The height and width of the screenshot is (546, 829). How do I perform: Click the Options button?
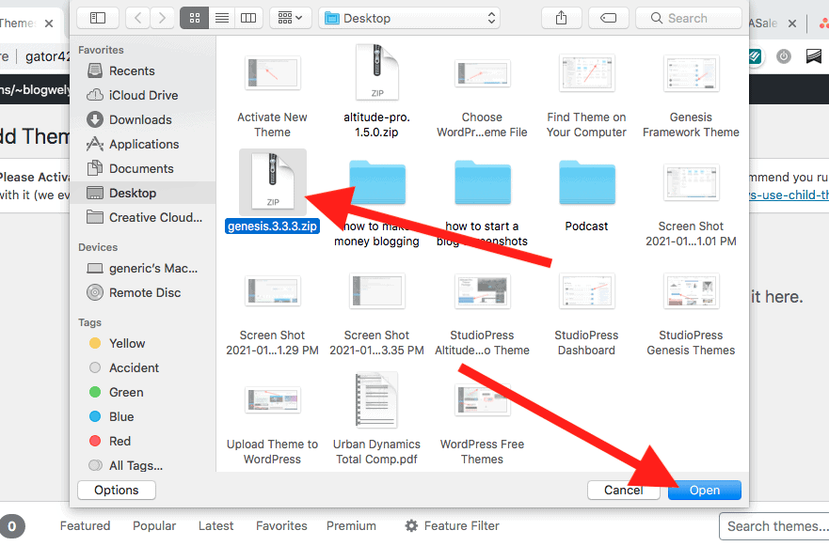click(x=117, y=490)
